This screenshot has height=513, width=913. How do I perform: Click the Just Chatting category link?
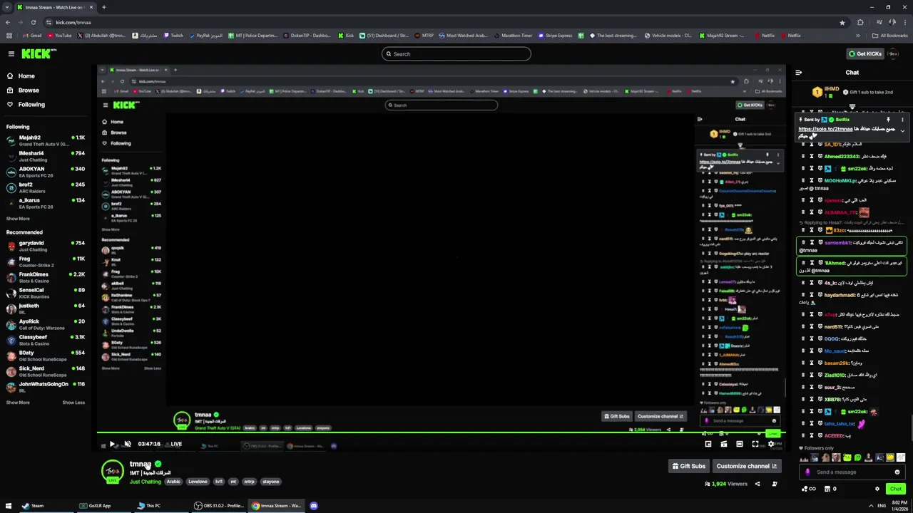pos(146,482)
